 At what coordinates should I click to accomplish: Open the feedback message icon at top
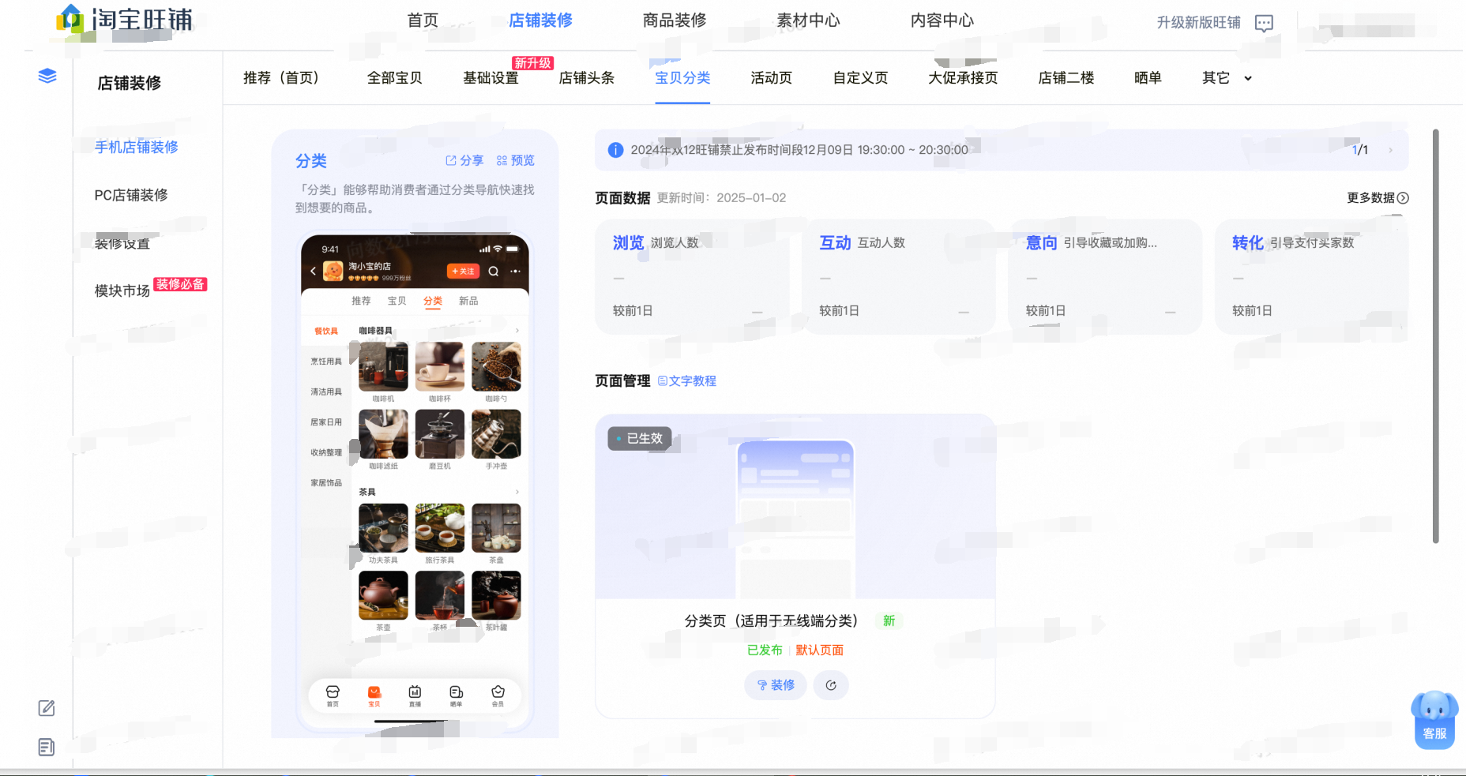click(x=1264, y=23)
